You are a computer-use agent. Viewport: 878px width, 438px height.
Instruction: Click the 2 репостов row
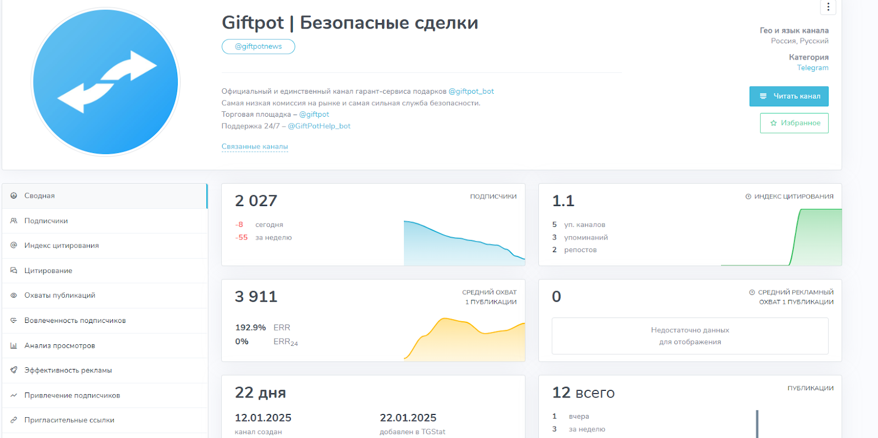575,250
